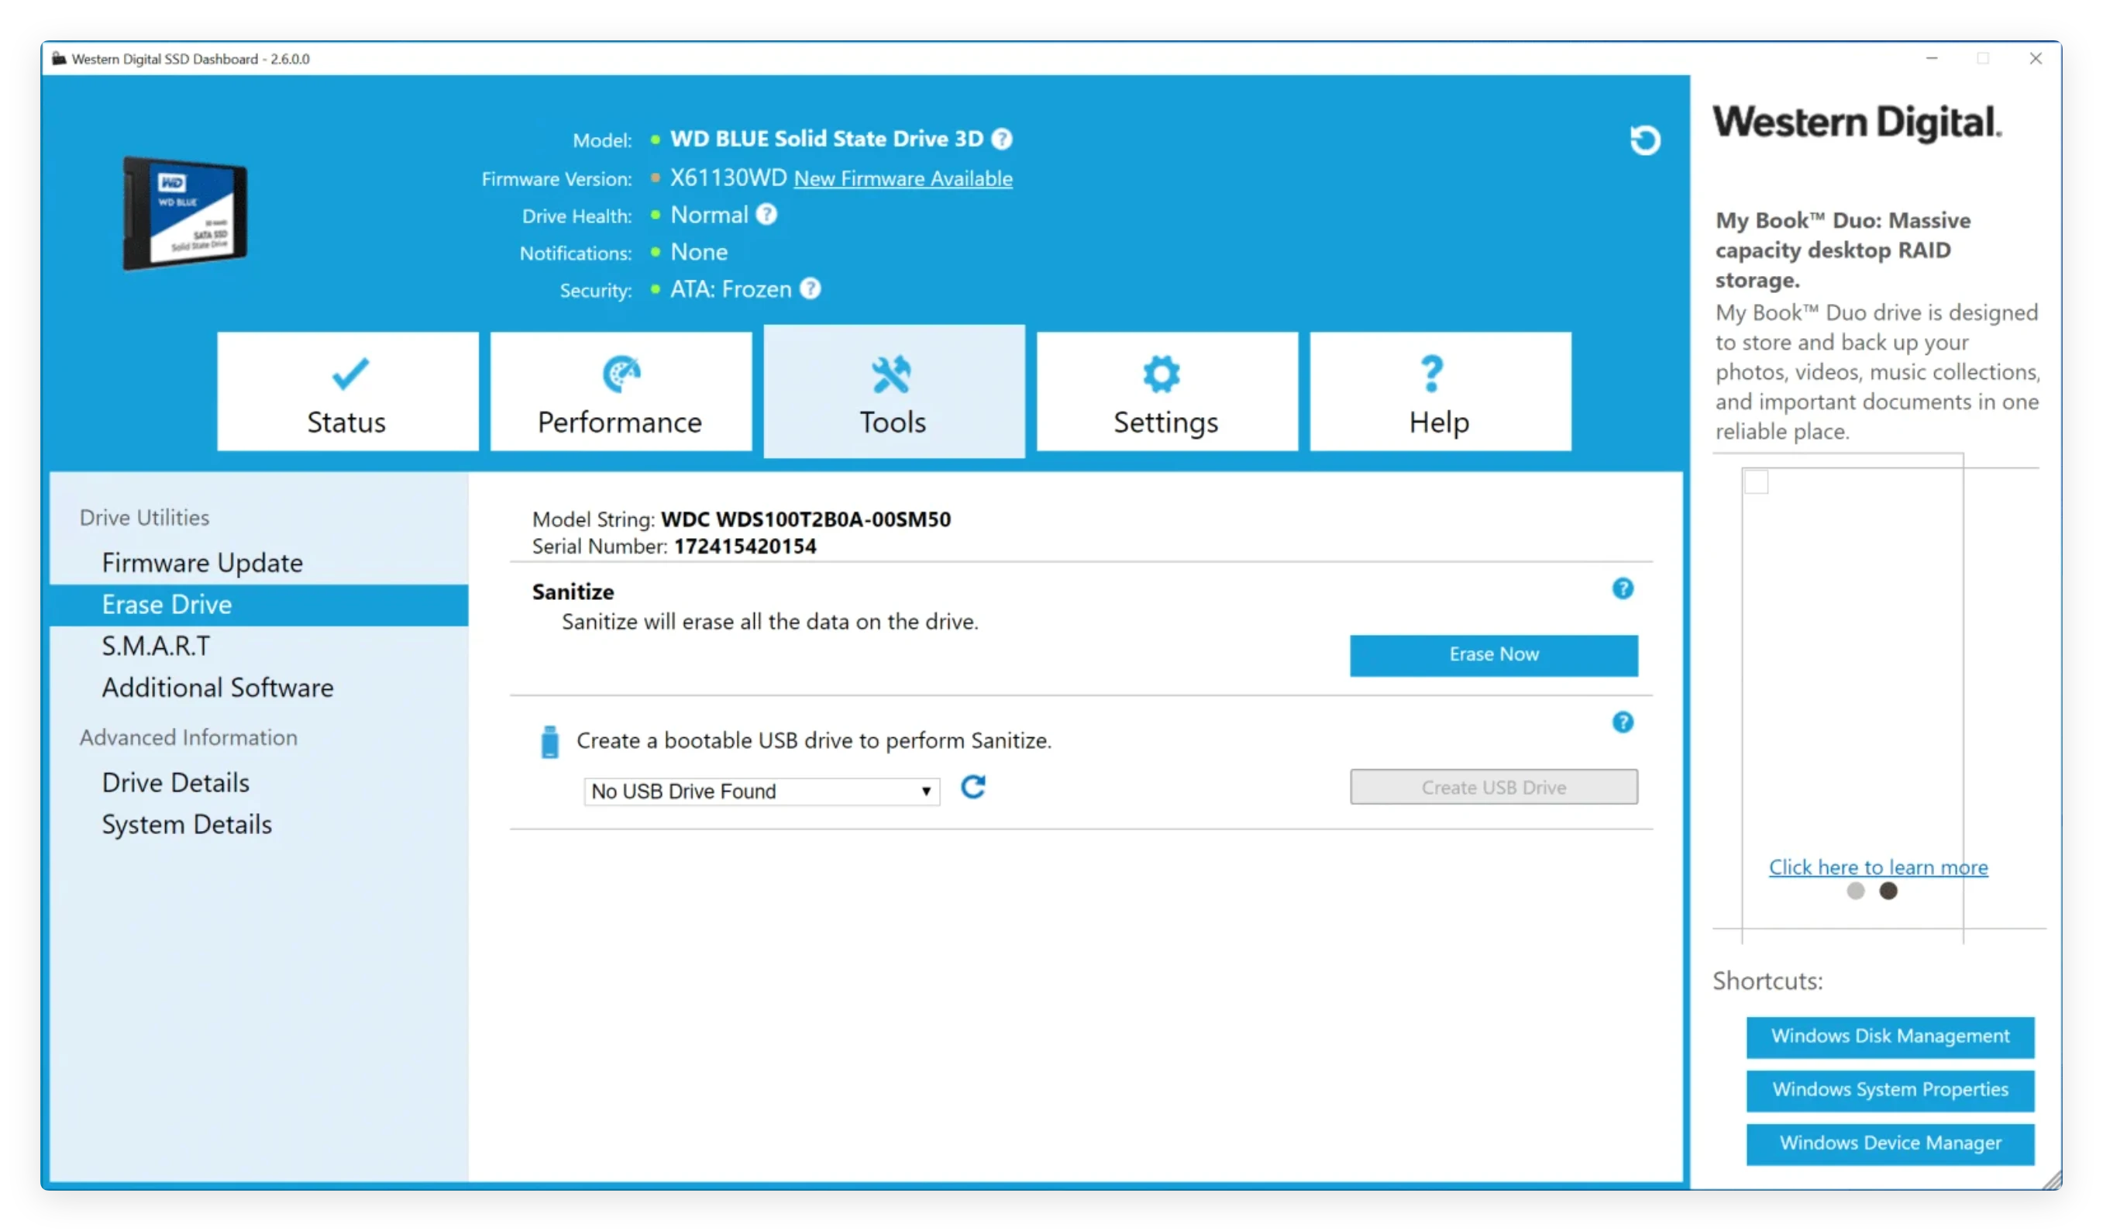The height and width of the screenshot is (1231, 2103).
Task: Minimize the SSD Dashboard window
Action: tap(1931, 58)
